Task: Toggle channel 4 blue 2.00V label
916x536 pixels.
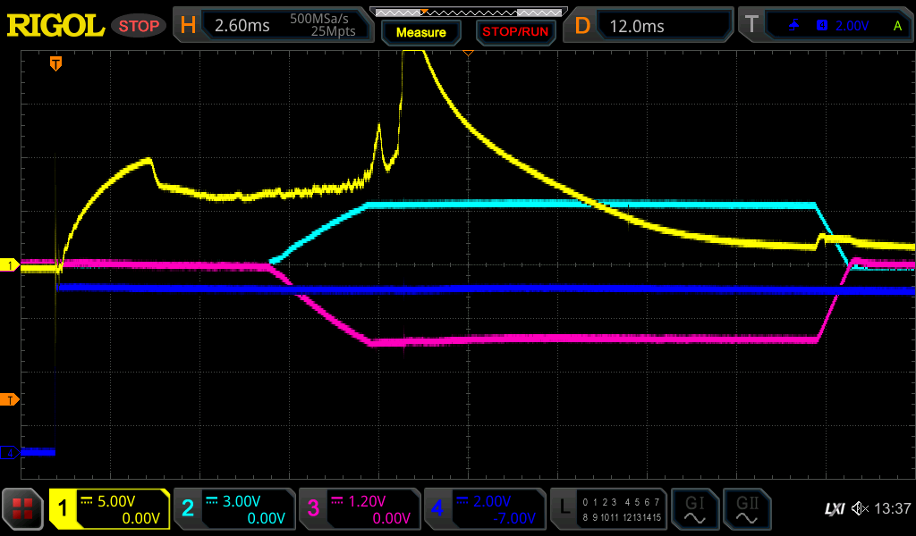Action: 484,509
